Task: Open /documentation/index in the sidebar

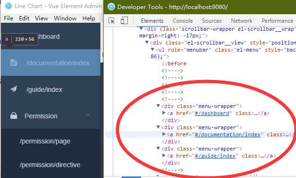Action: coord(51,62)
